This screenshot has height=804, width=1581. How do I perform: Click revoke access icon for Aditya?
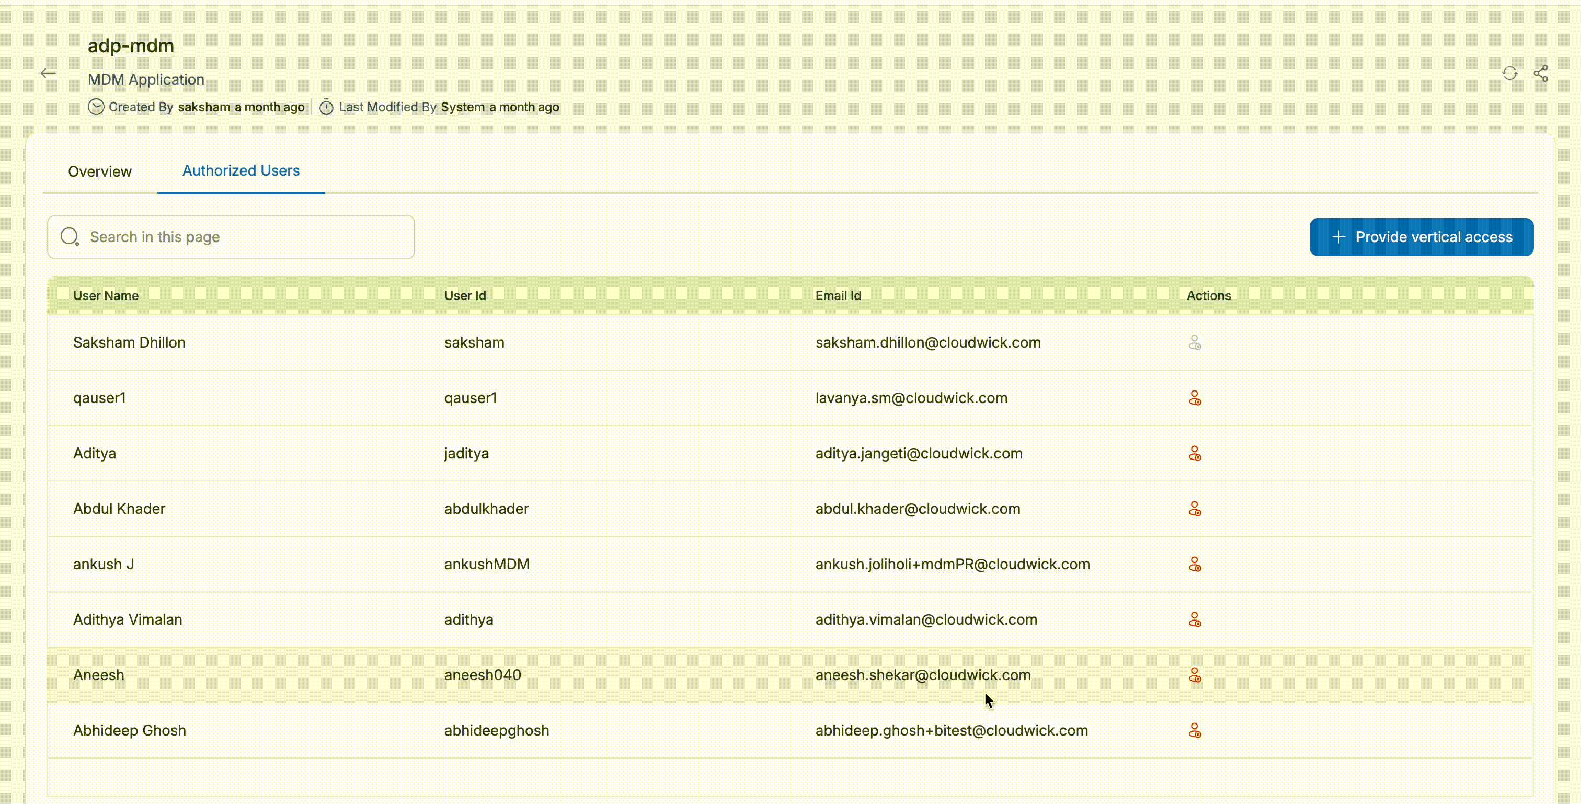tap(1194, 454)
